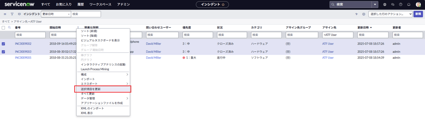Choose Launch Process Mining
Viewport: 425px width, 126px height.
pyautogui.click(x=103, y=69)
